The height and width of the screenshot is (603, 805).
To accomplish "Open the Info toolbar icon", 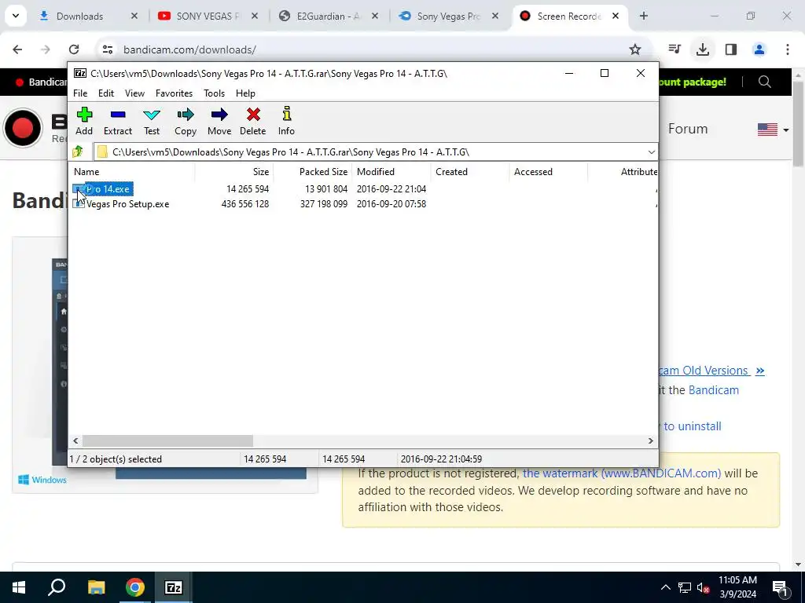I will click(x=286, y=121).
